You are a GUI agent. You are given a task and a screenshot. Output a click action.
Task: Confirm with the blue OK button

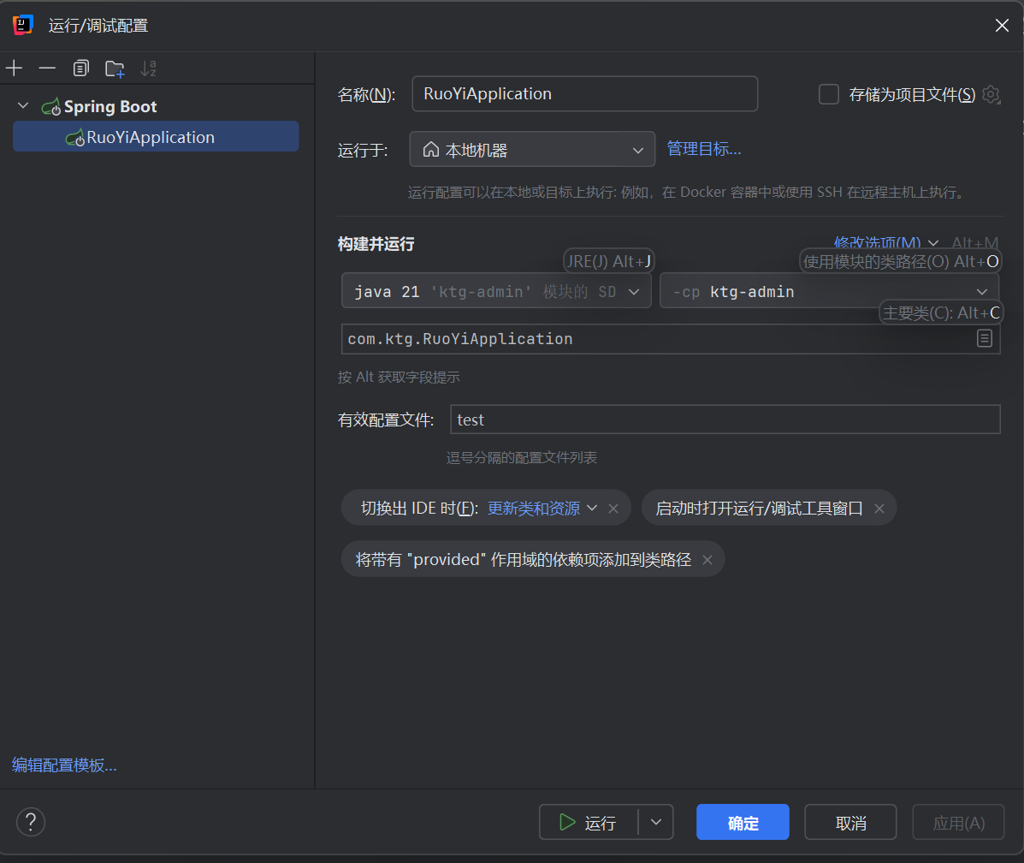743,822
